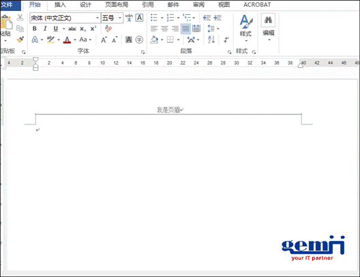This screenshot has height=277, width=360.
Task: Apply red font color
Action: (x=67, y=40)
